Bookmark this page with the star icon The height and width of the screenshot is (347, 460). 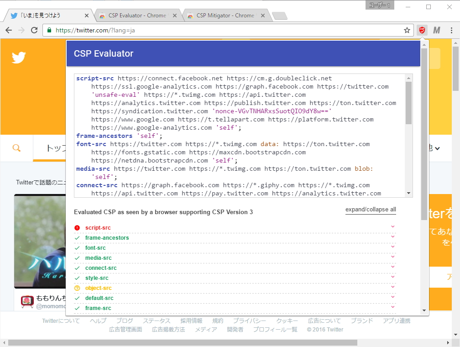pos(407,30)
